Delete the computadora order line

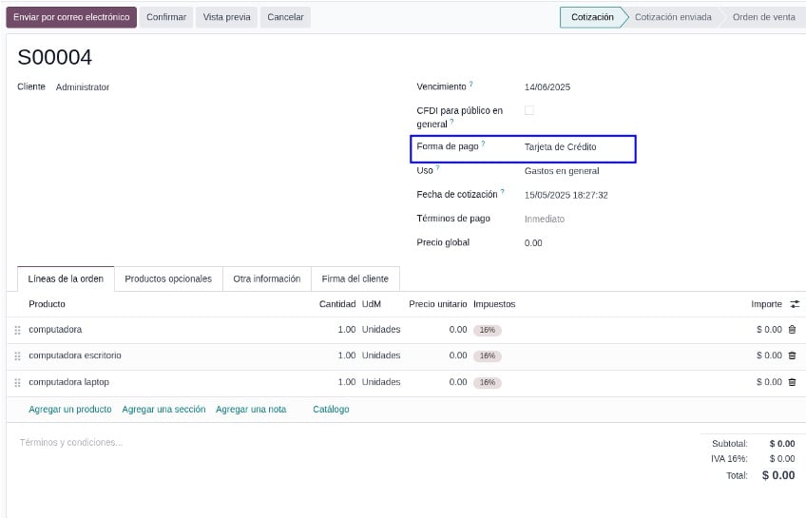tap(792, 330)
